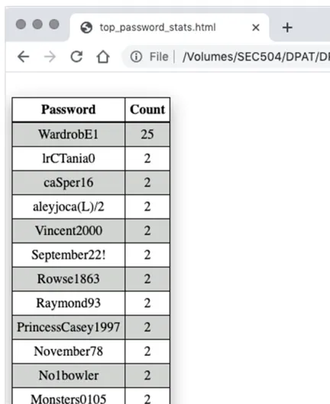330x404 pixels.
Task: Click the address bar file path
Action: tap(256, 57)
